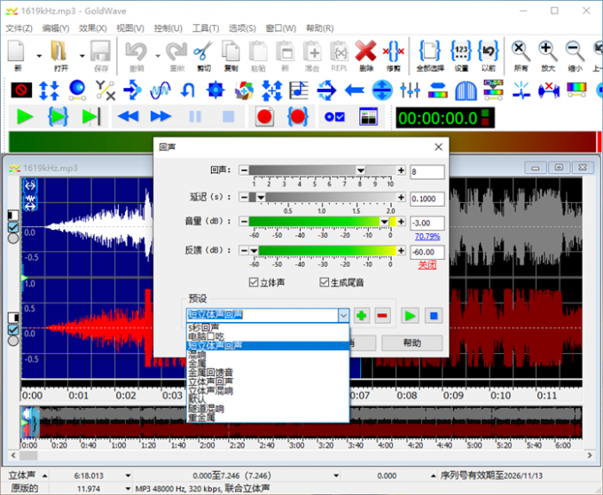603x495 pixels.
Task: Open the 工具(T) menu
Action: (206, 28)
